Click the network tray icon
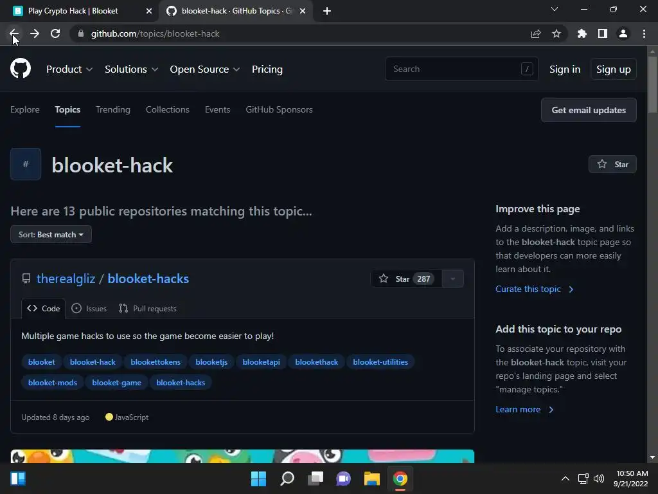The height and width of the screenshot is (494, 658). 583,479
